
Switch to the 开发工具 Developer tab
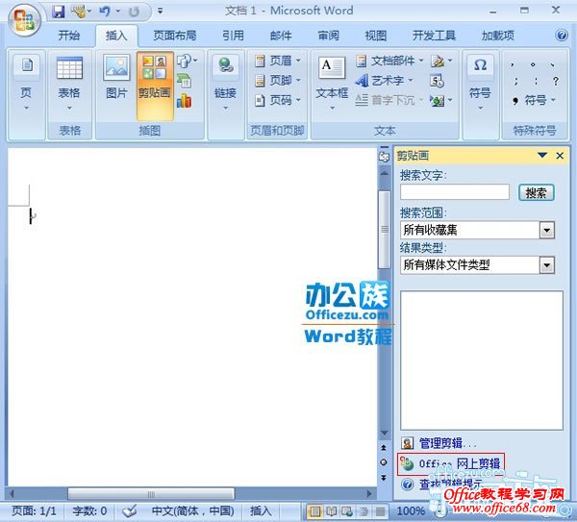(x=434, y=36)
